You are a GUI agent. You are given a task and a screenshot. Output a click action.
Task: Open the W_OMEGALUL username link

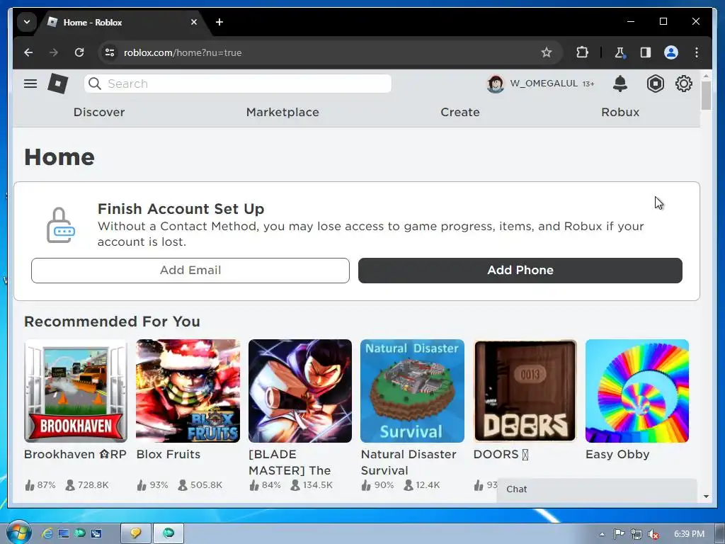click(544, 84)
